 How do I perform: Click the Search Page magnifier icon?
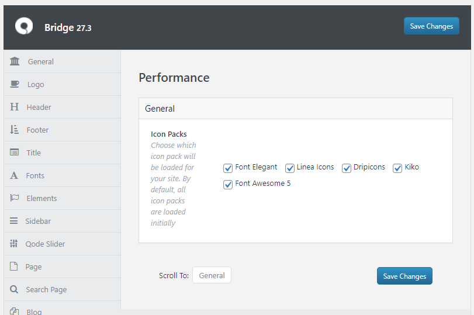coord(14,289)
